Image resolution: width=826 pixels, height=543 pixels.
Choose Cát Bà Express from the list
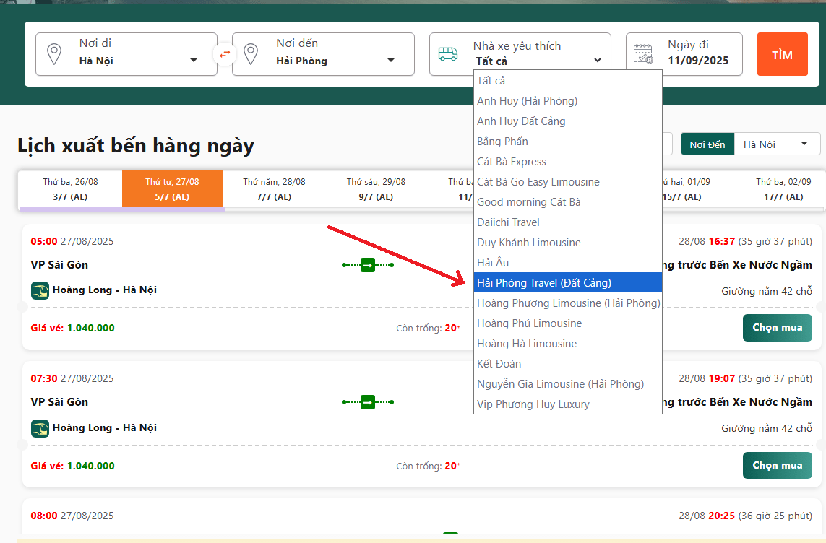512,162
